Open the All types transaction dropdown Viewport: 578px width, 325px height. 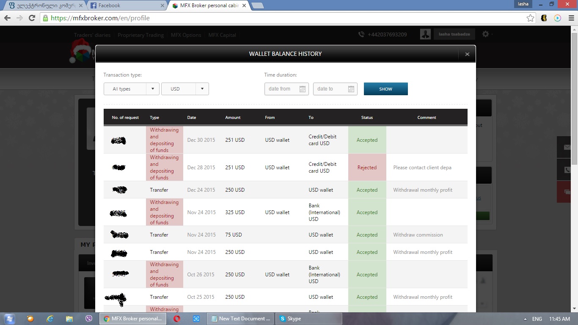132,89
